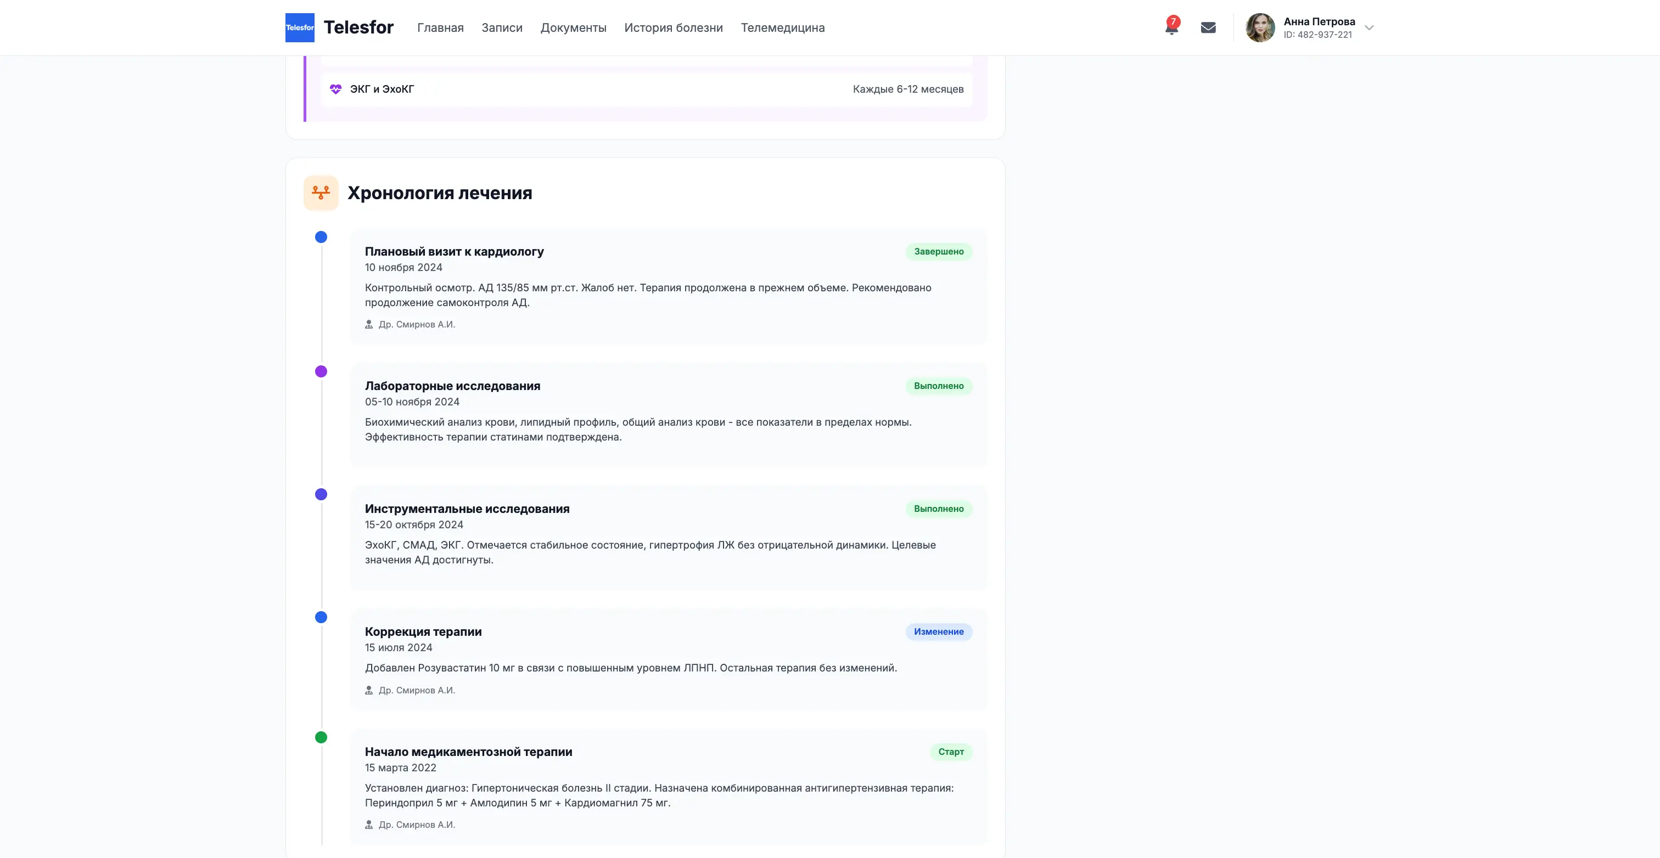Screen dimensions: 1660x858
Task: Click the Telesfor logo icon
Action: [x=300, y=27]
